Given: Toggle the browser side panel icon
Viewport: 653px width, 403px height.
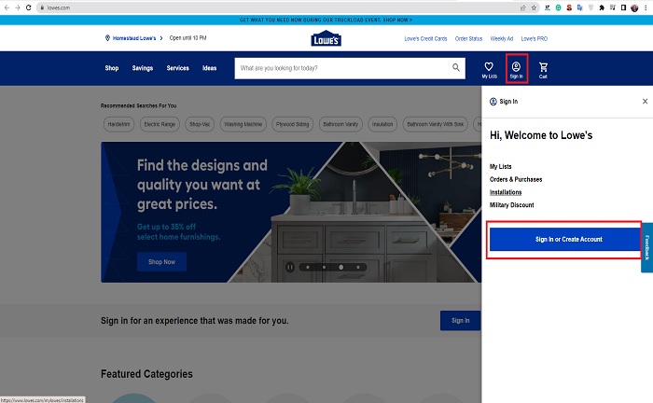Looking at the screenshot, I should tap(623, 7).
